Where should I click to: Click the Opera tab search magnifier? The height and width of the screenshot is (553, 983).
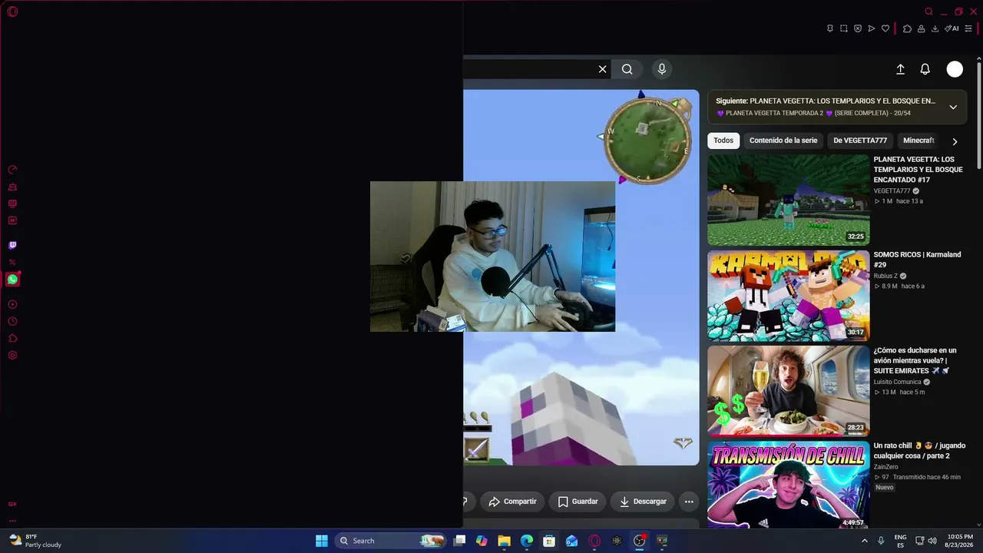(x=928, y=12)
